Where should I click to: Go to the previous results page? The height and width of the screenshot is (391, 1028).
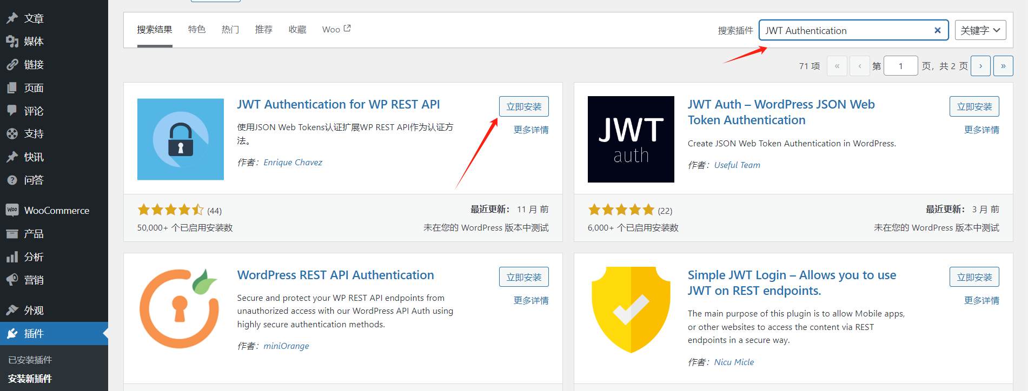(860, 66)
